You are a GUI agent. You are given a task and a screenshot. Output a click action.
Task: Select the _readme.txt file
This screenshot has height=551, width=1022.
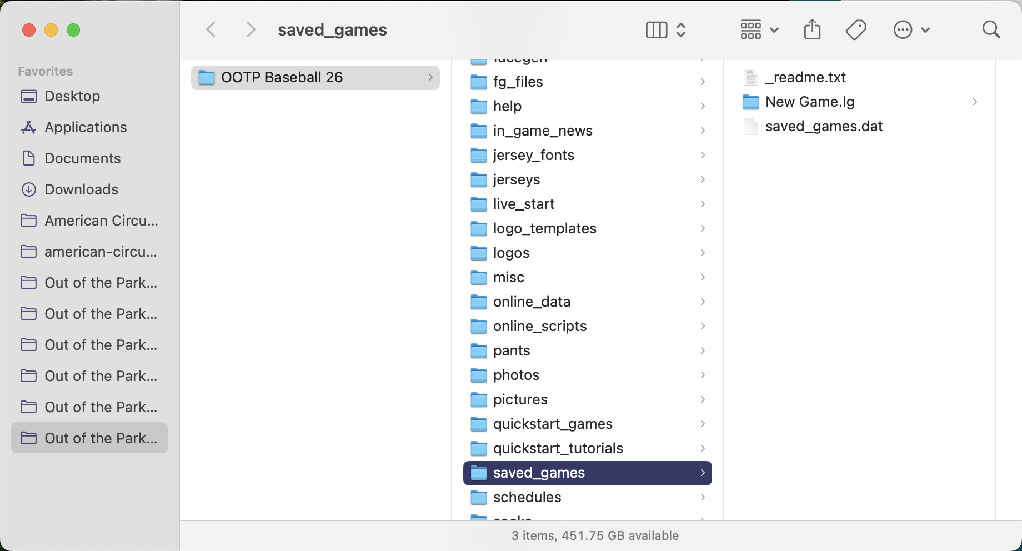(860, 77)
